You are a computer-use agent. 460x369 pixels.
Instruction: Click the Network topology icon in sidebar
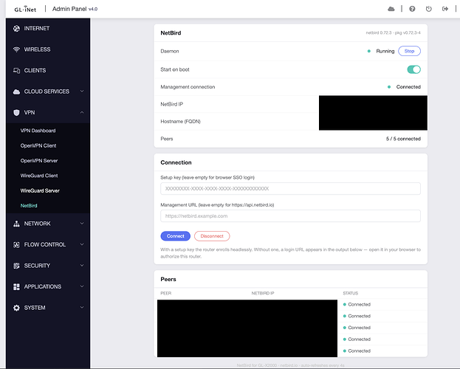16,224
